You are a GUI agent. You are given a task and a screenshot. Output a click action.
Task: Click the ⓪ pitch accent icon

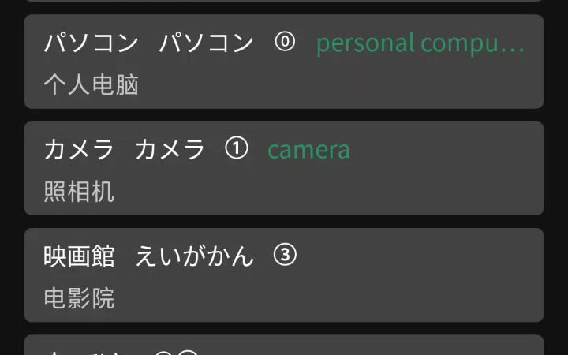tap(285, 42)
